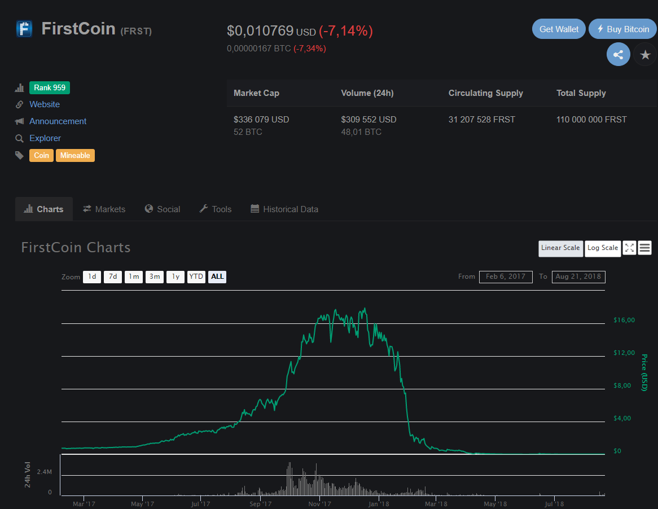This screenshot has width=658, height=509.
Task: Open the Explorer link
Action: coord(45,138)
